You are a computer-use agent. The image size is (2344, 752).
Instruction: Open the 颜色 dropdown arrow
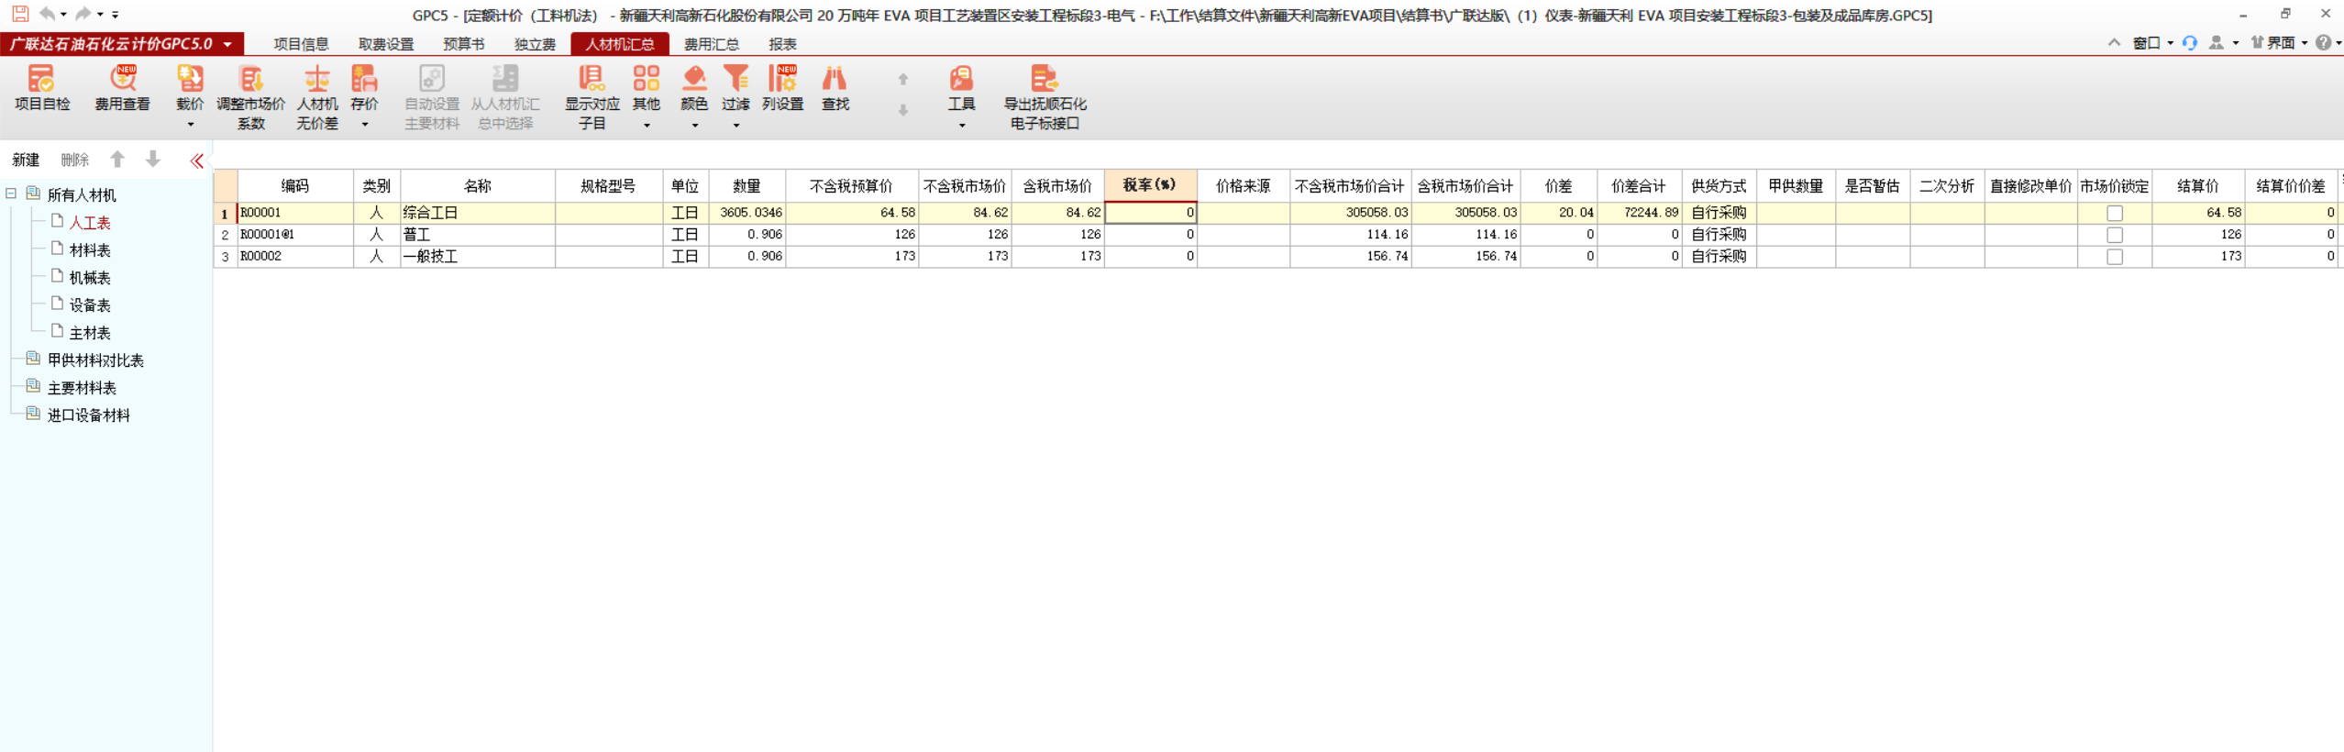(x=695, y=125)
